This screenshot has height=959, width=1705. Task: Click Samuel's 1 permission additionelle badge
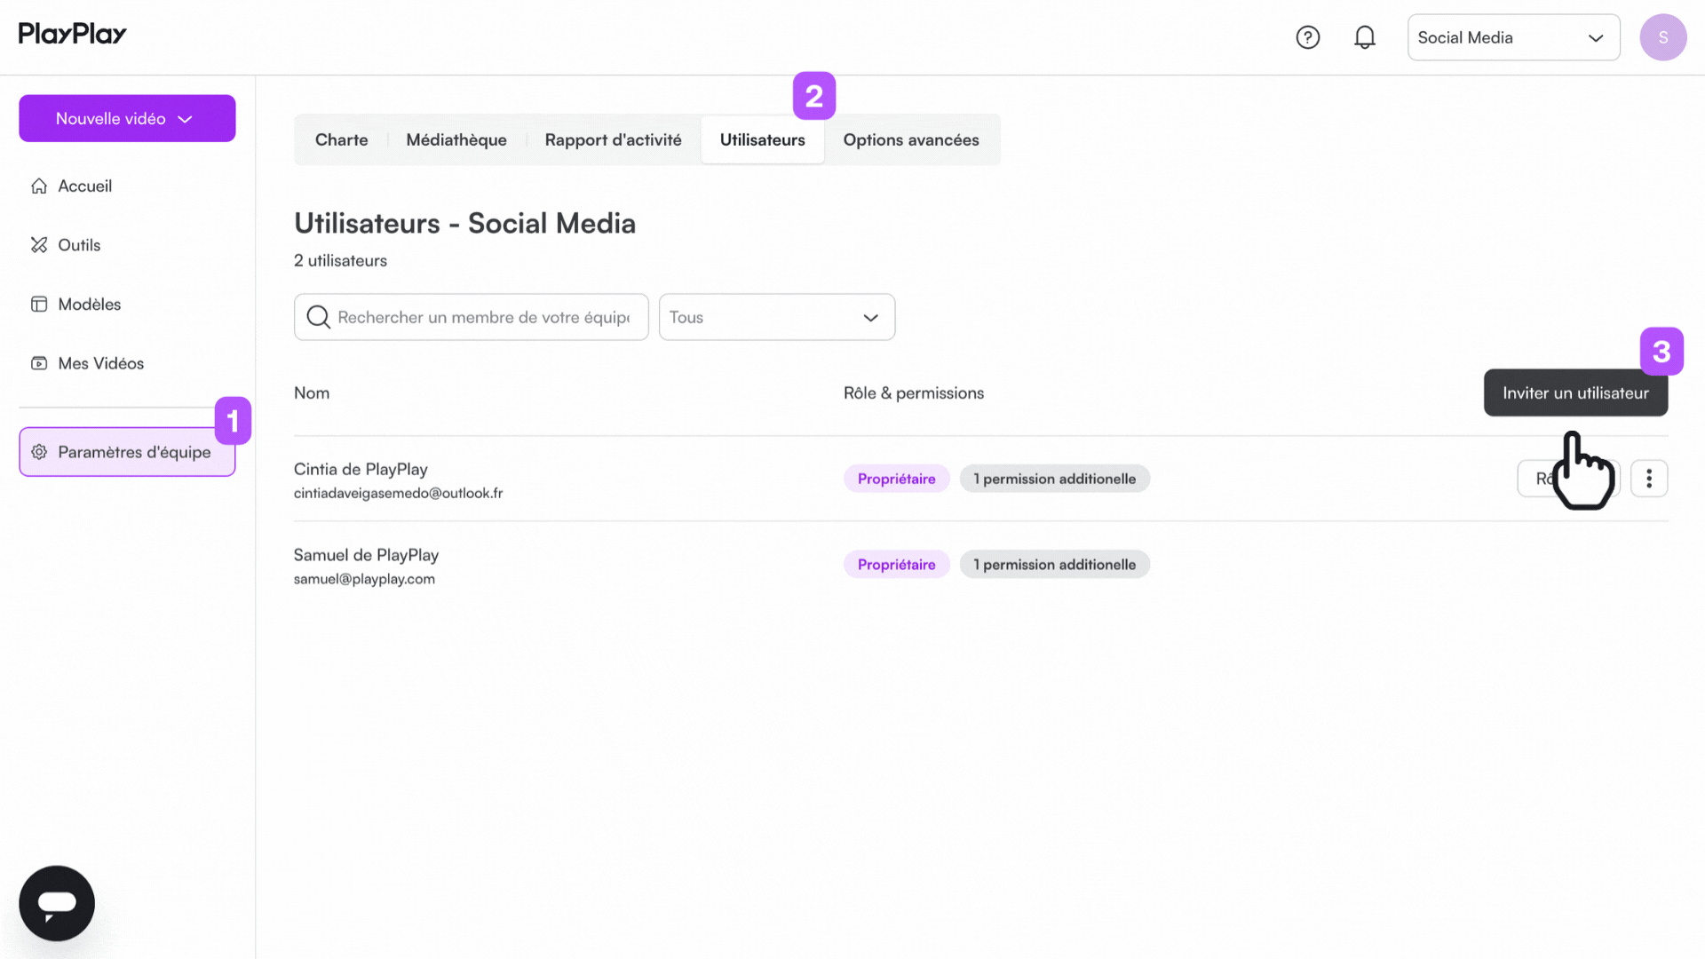1054,565
